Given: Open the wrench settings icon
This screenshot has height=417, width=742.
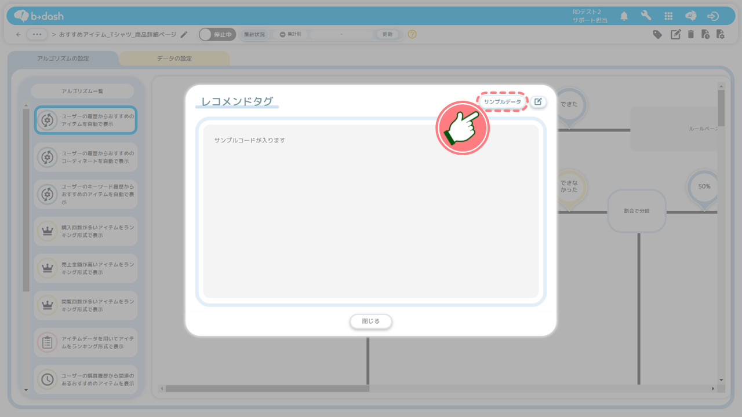Looking at the screenshot, I should click(x=646, y=16).
